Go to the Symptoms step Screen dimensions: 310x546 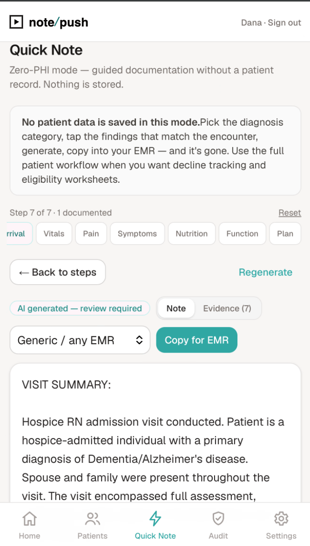137,233
